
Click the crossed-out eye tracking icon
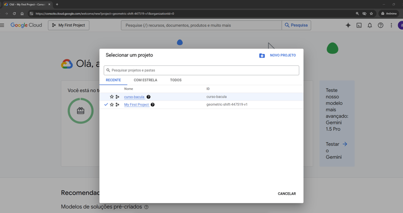[364, 13]
